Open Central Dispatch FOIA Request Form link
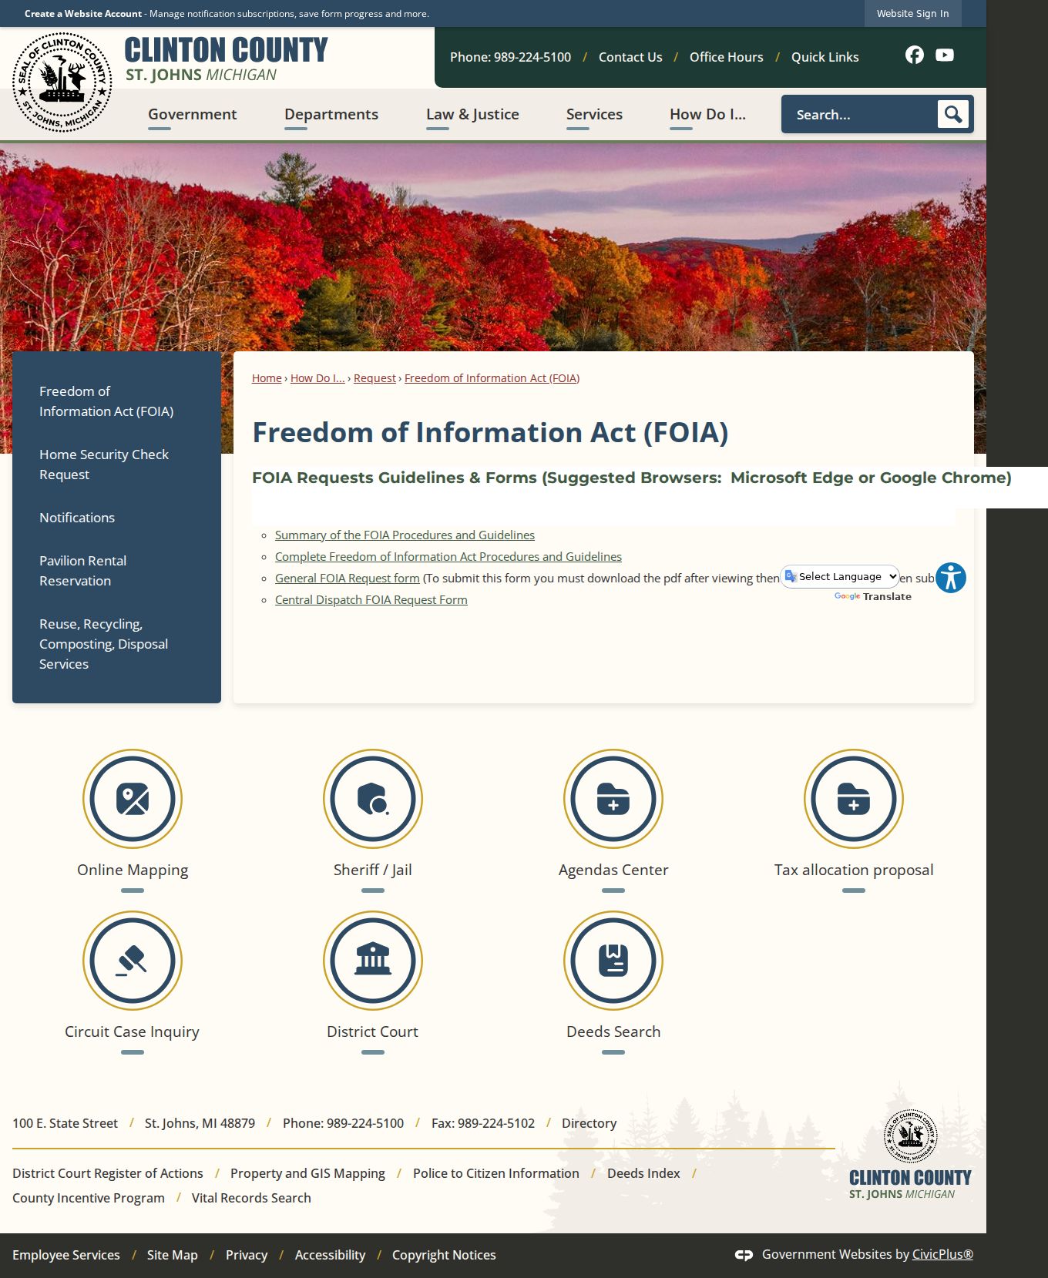The width and height of the screenshot is (1048, 1278). pyautogui.click(x=371, y=600)
